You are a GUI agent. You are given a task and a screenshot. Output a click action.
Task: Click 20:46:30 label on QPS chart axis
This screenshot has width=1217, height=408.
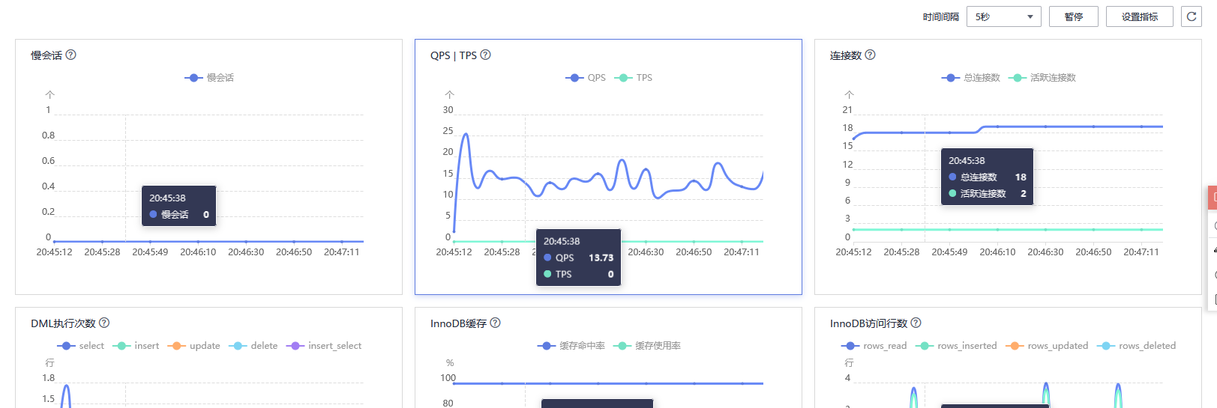(x=646, y=252)
